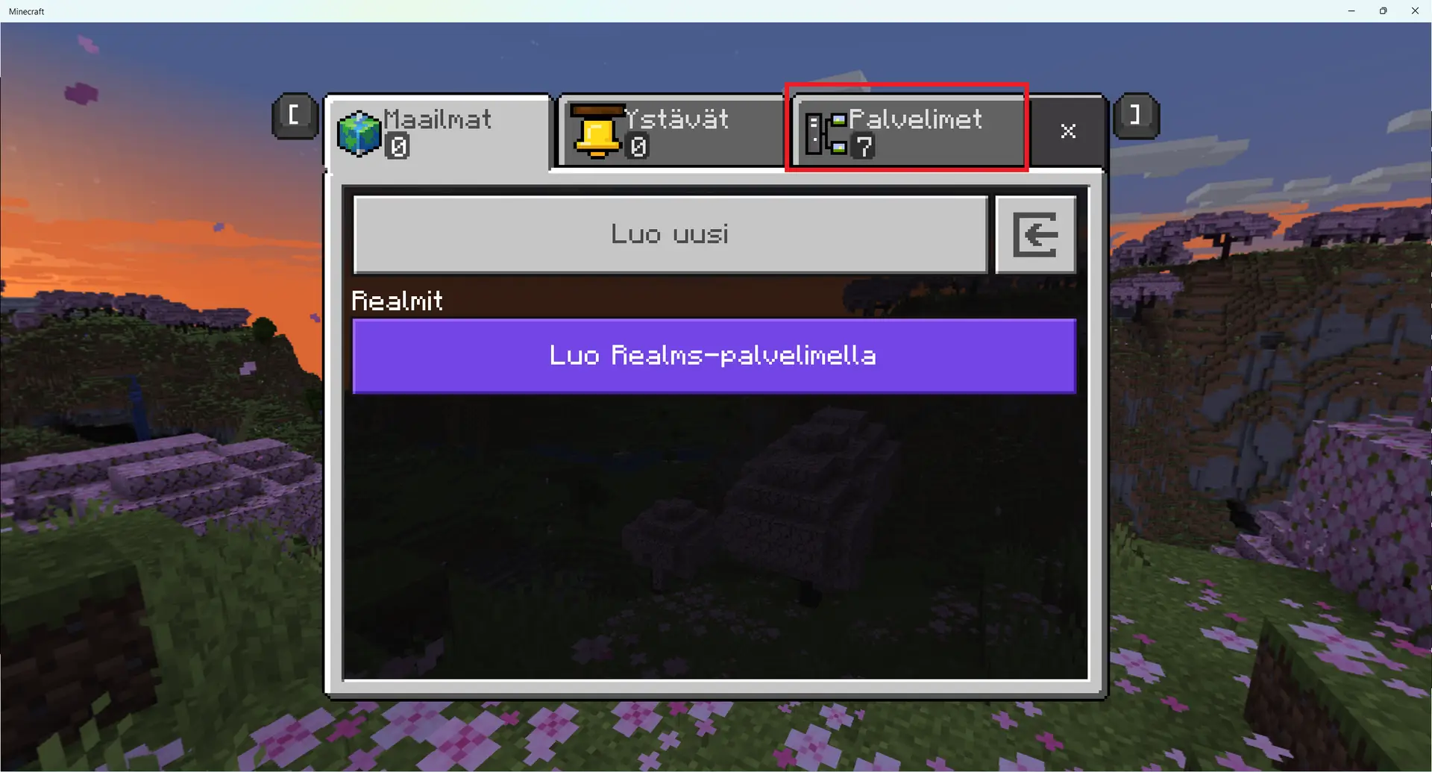
Task: Close the play menu with X
Action: pos(1068,131)
